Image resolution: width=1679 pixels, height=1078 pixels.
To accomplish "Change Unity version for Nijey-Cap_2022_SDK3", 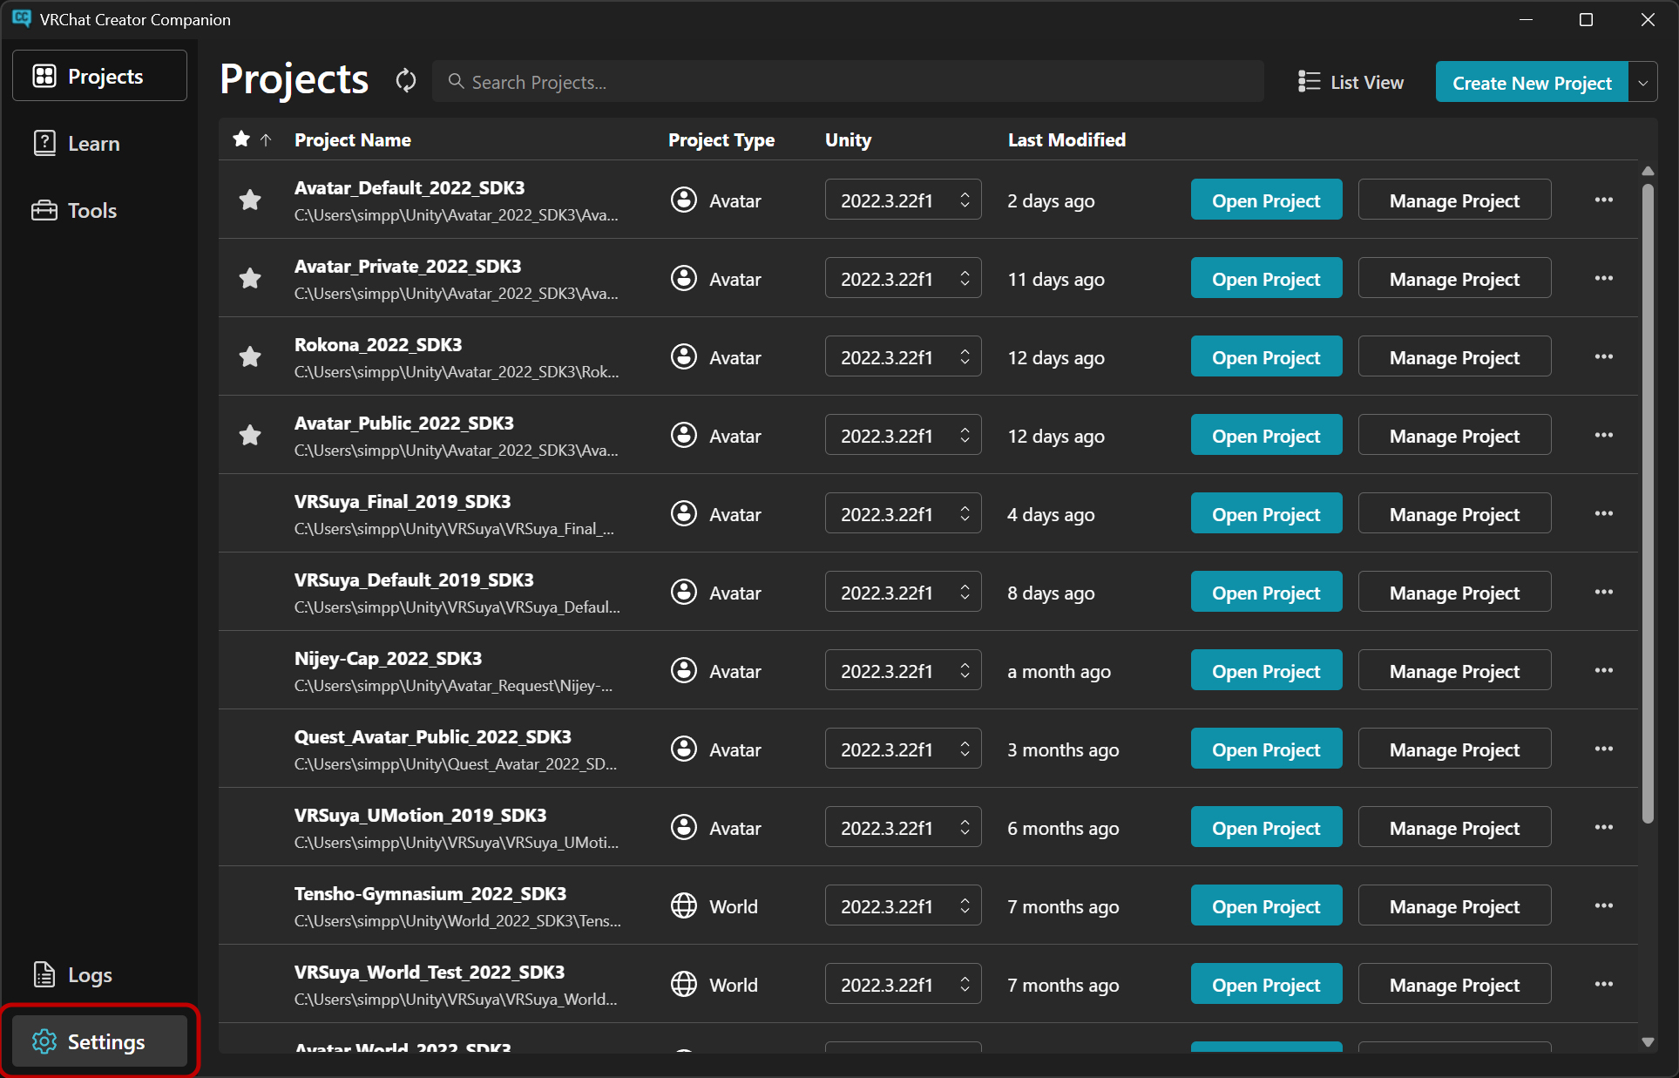I will coord(903,671).
